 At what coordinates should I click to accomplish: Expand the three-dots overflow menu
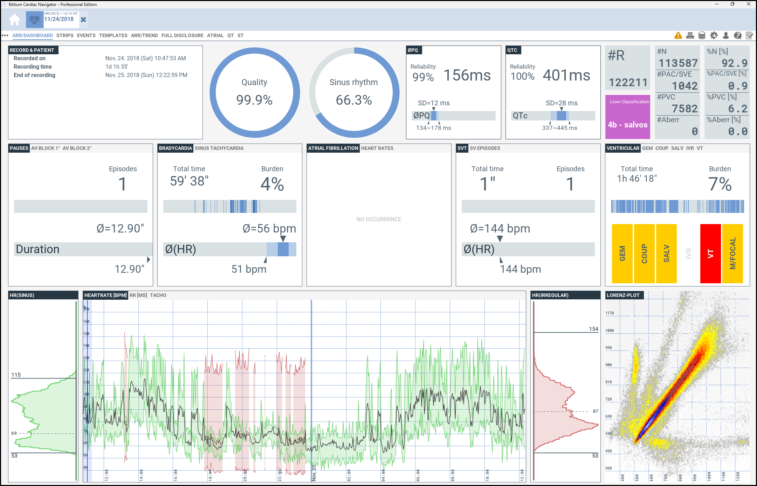pos(5,35)
